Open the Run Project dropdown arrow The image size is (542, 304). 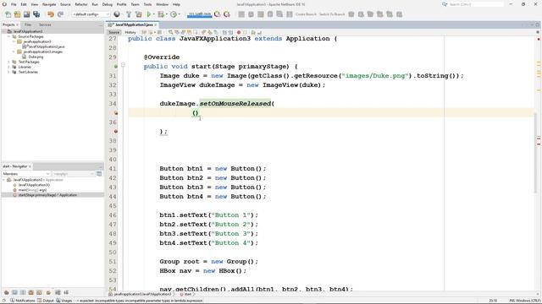tap(153, 14)
